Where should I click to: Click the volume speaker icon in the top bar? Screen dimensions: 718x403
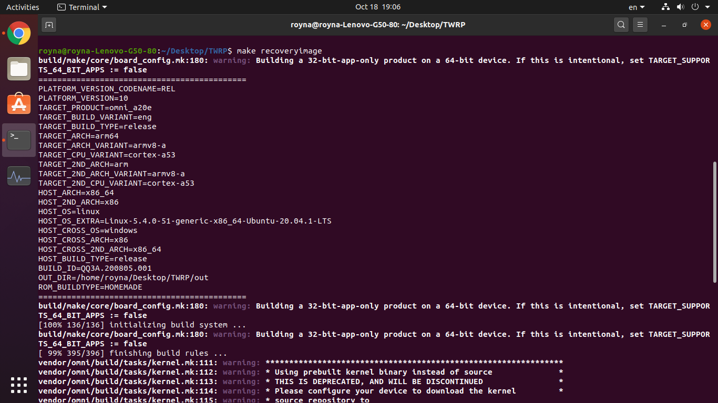[x=680, y=7]
